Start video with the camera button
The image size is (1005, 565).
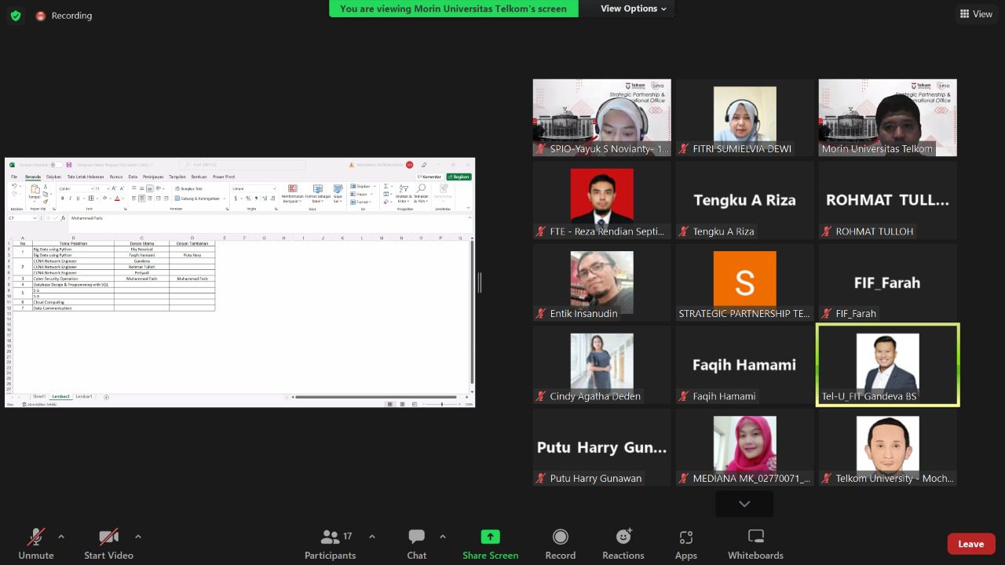pos(108,538)
